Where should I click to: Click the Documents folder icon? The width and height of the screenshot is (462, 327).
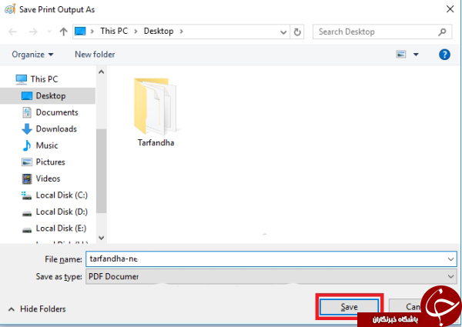[x=27, y=112]
